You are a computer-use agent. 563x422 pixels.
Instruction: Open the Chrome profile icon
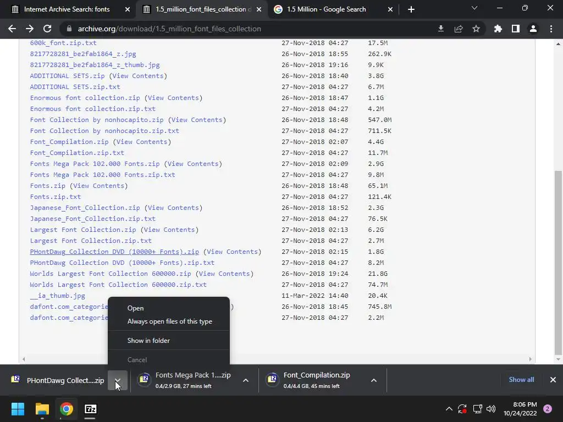click(533, 29)
